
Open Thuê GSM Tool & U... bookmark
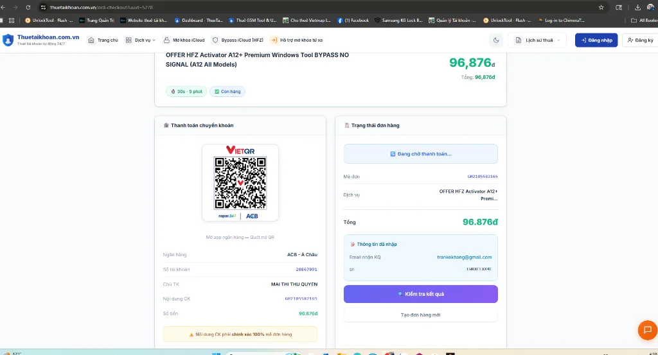click(253, 20)
